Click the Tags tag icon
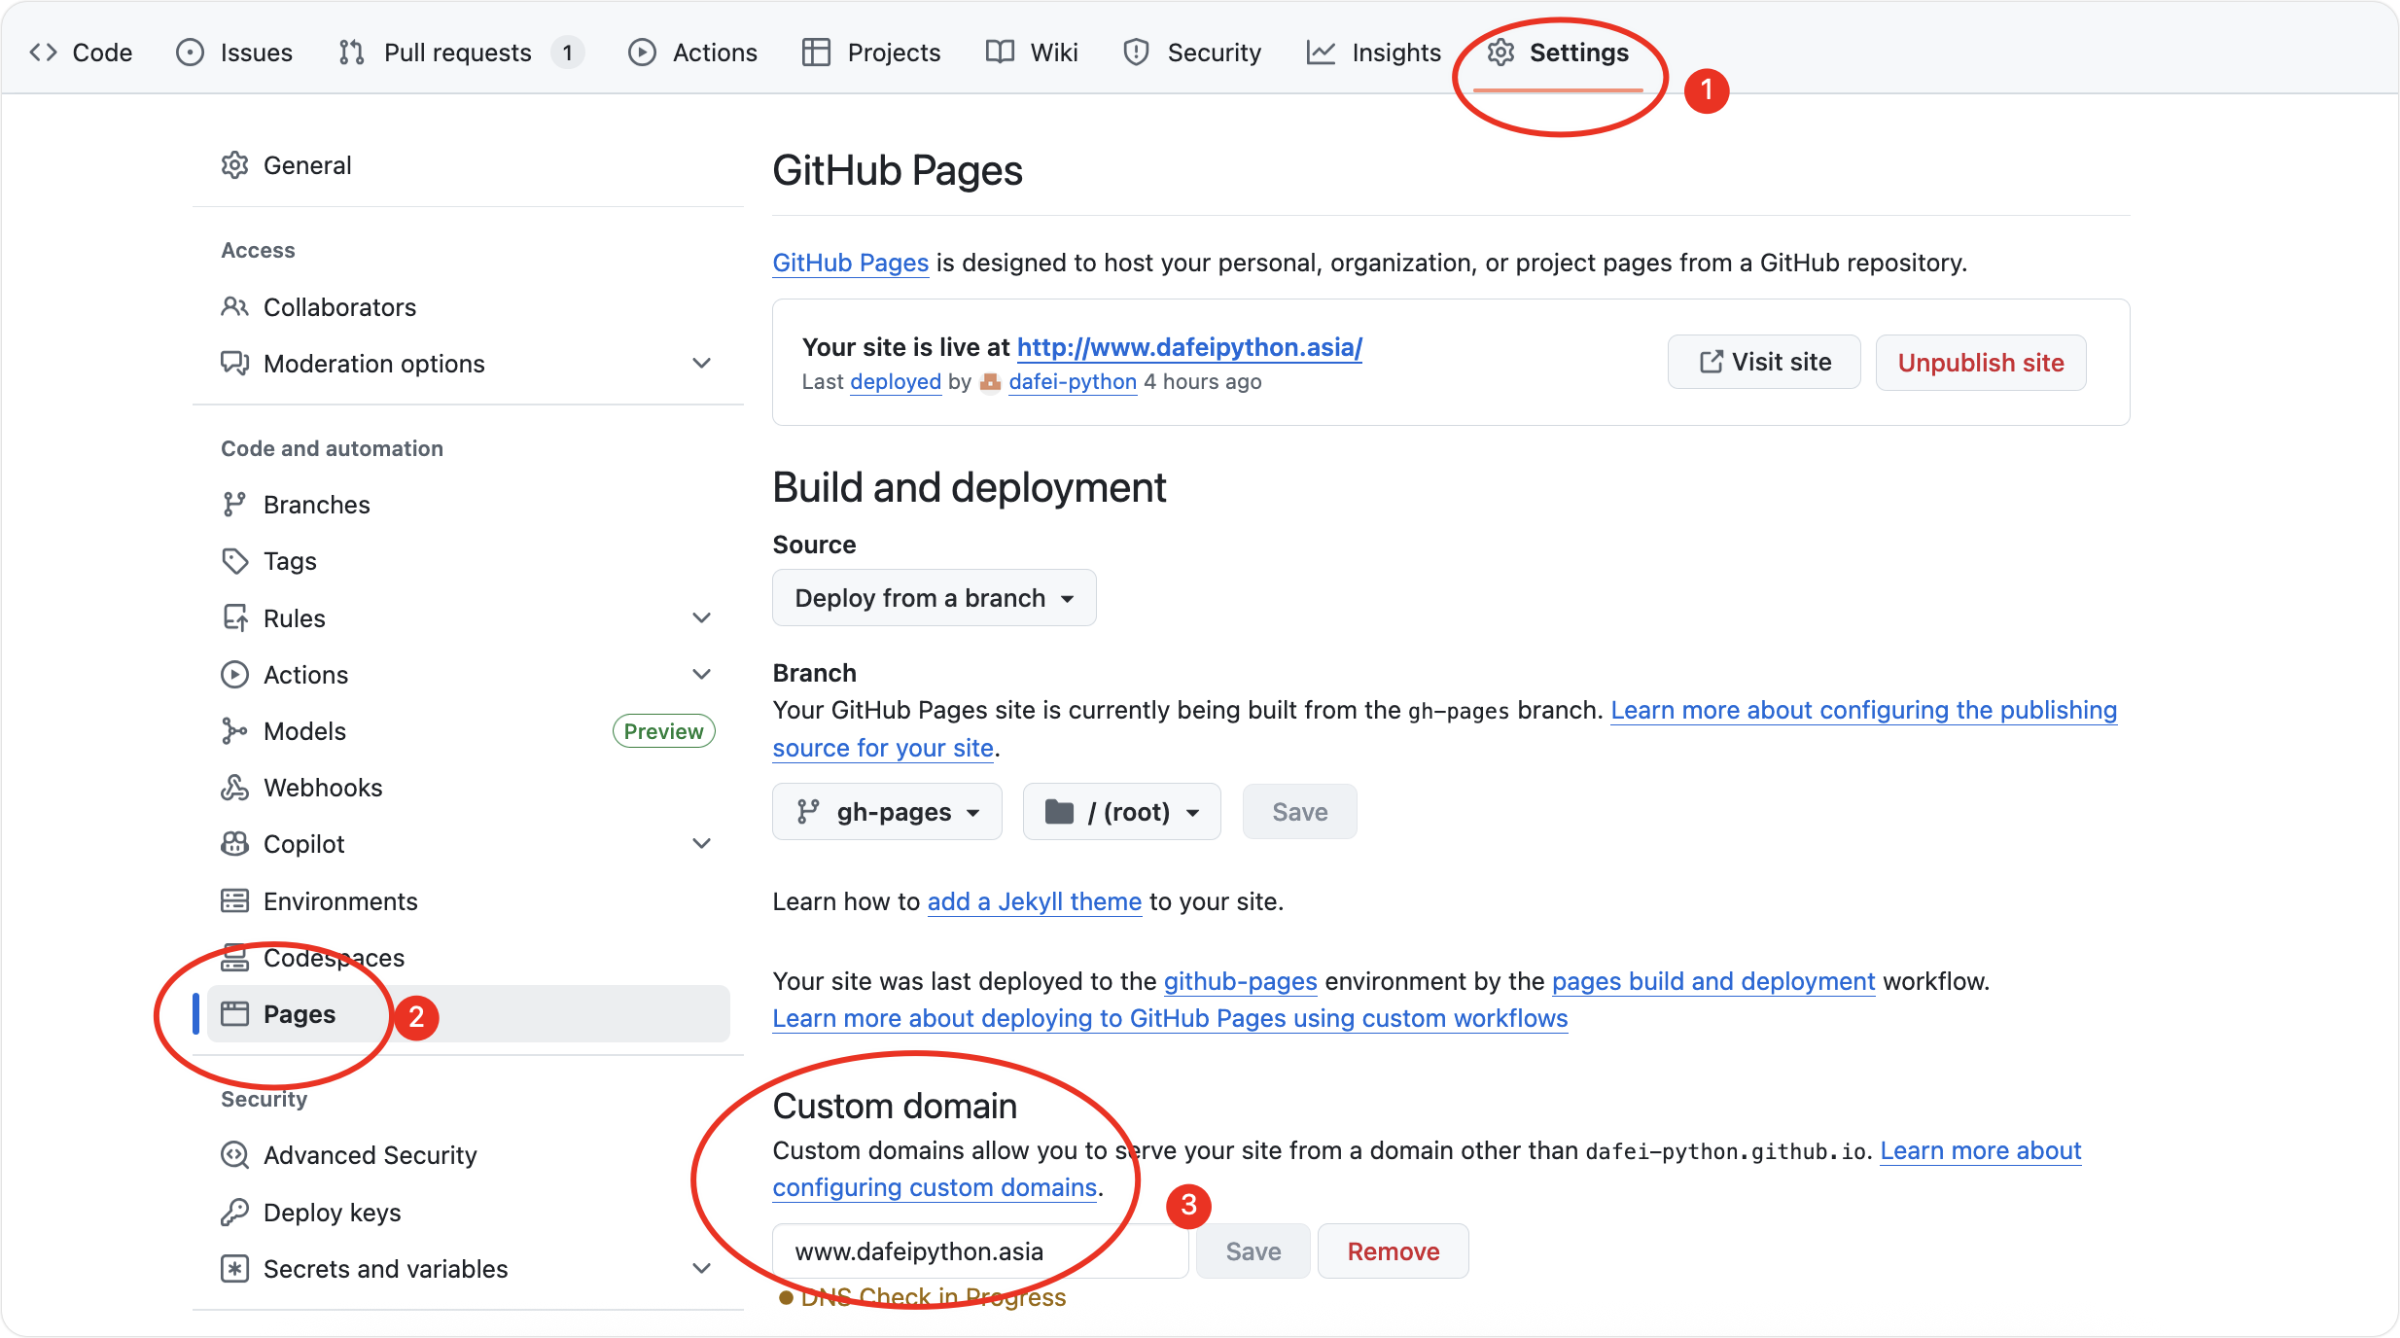2400x1338 pixels. (x=234, y=561)
